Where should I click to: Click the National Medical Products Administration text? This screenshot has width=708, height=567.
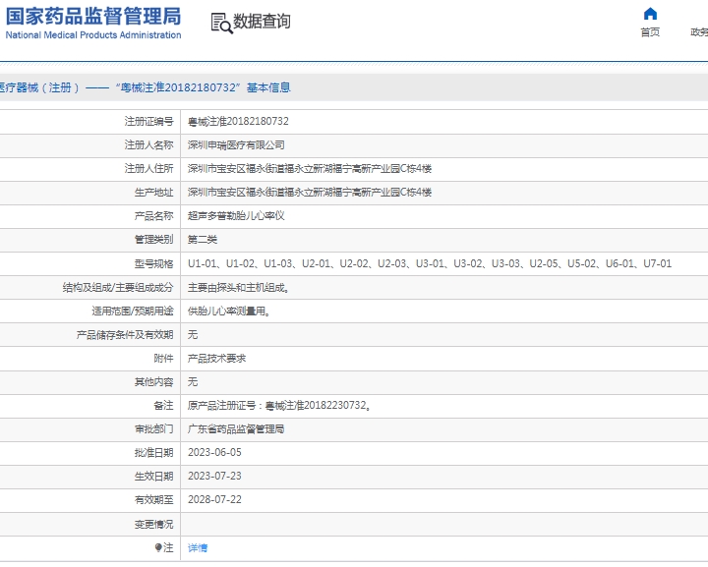(x=93, y=35)
